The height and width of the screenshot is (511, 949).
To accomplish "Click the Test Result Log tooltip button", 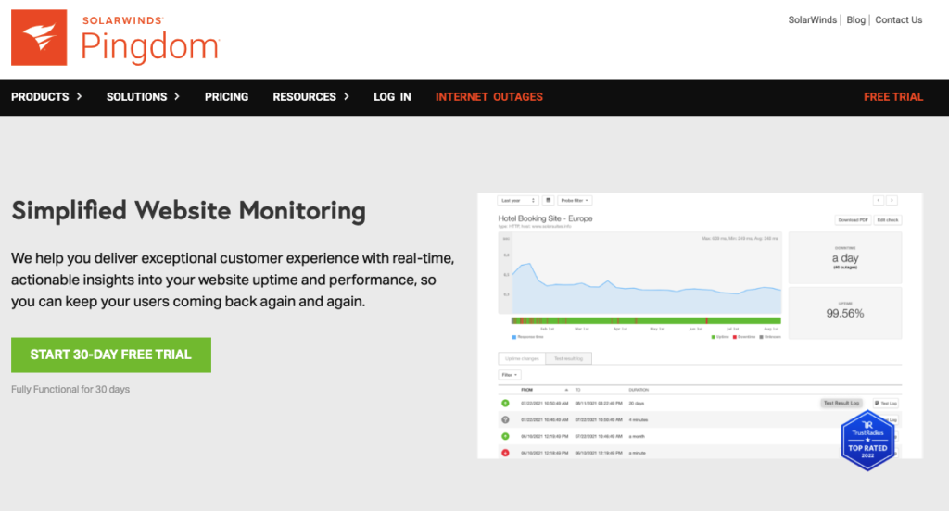I will (x=841, y=404).
